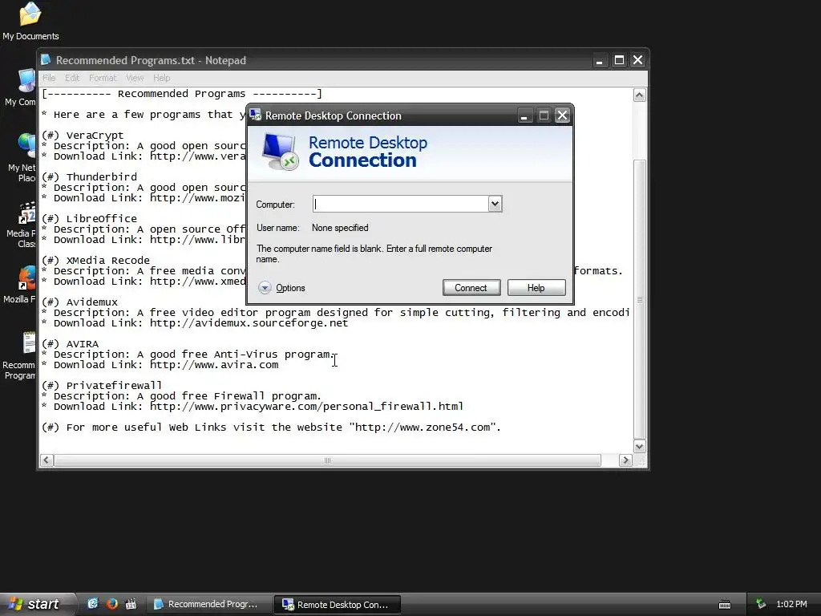
Task: Open Notepad View menu
Action: click(135, 78)
